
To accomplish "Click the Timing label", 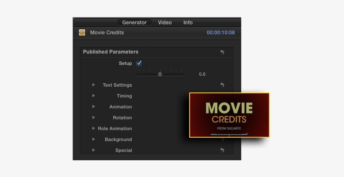I will (x=124, y=96).
